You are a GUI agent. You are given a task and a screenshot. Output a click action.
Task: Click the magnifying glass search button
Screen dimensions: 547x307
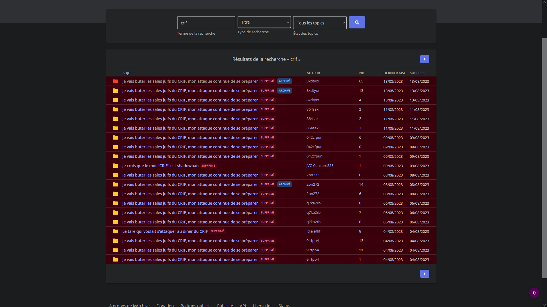tap(357, 22)
